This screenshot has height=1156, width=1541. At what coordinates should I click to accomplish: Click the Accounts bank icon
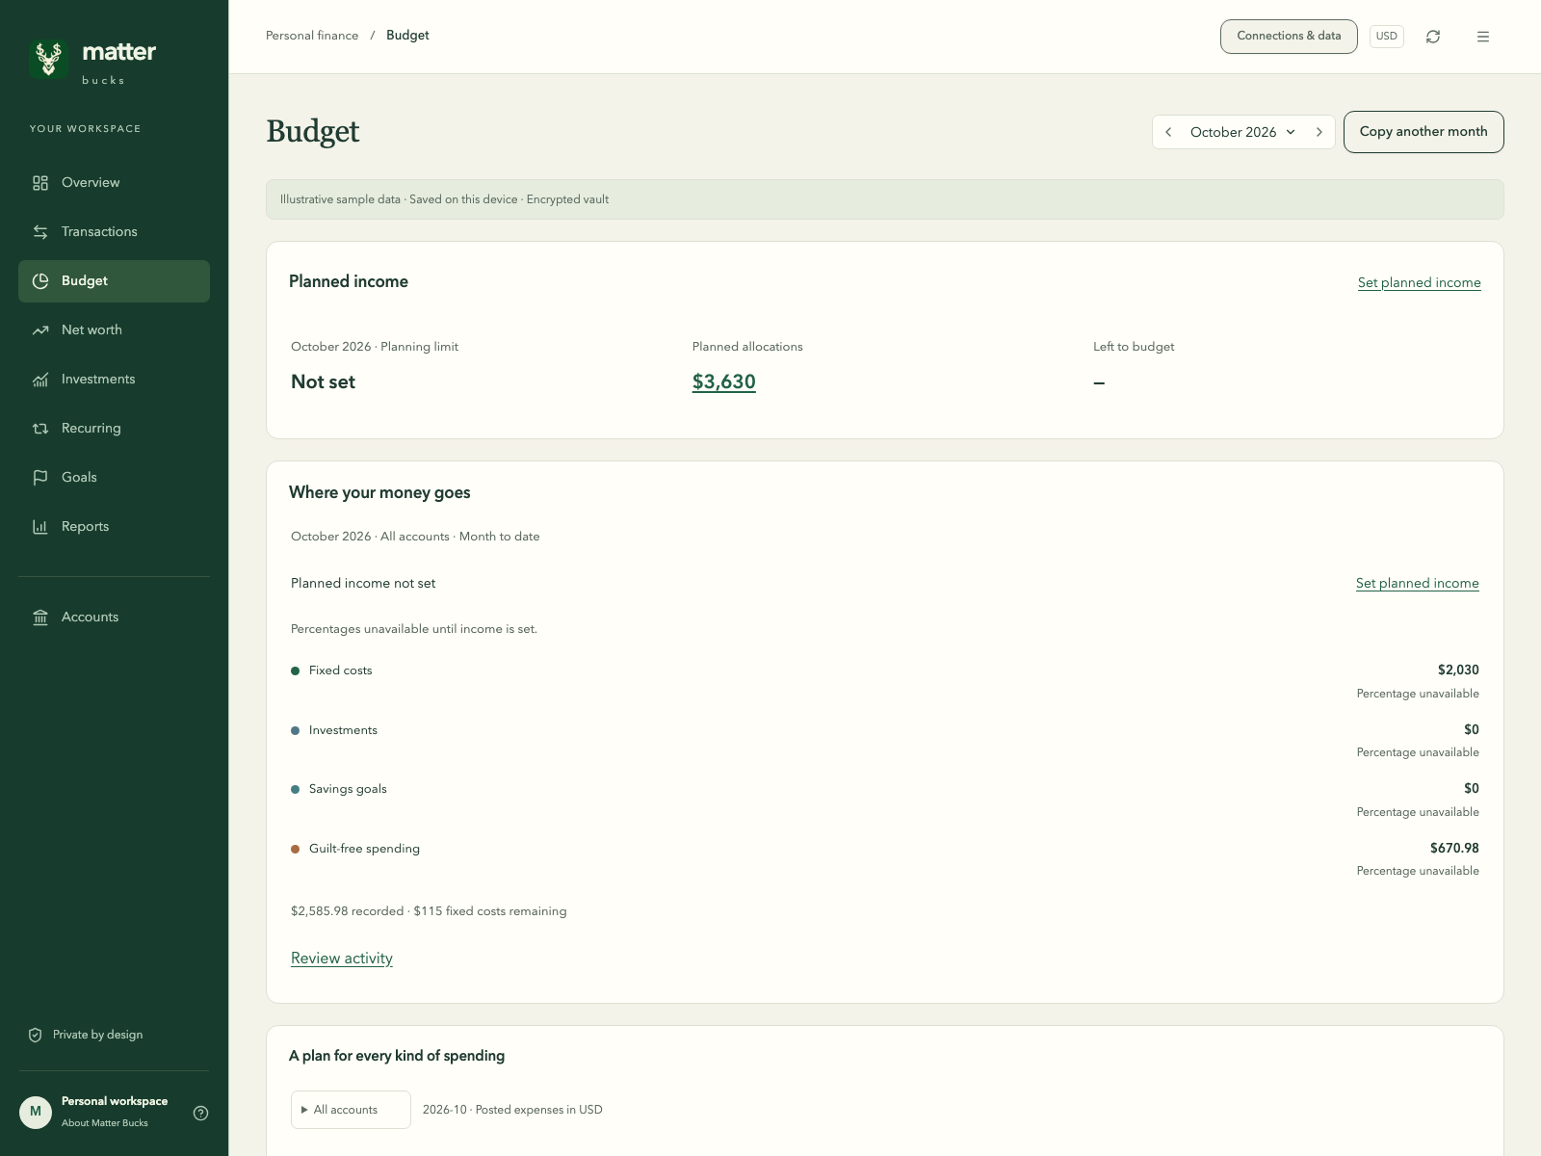point(40,617)
